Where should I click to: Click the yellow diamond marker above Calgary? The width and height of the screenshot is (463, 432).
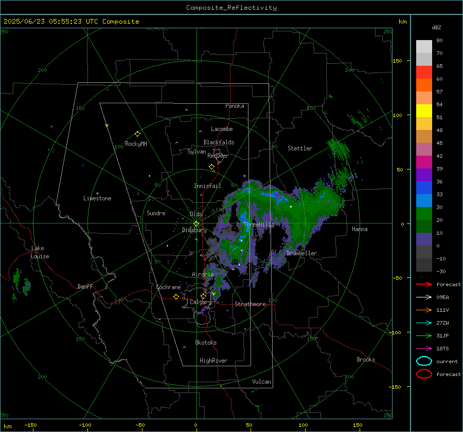[203, 296]
